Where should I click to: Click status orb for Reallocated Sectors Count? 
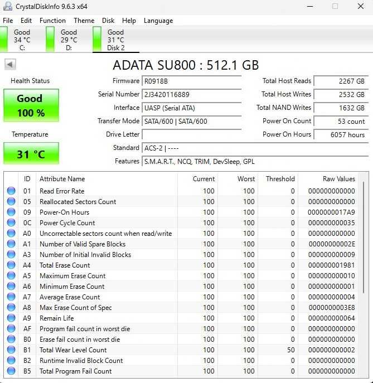point(11,201)
